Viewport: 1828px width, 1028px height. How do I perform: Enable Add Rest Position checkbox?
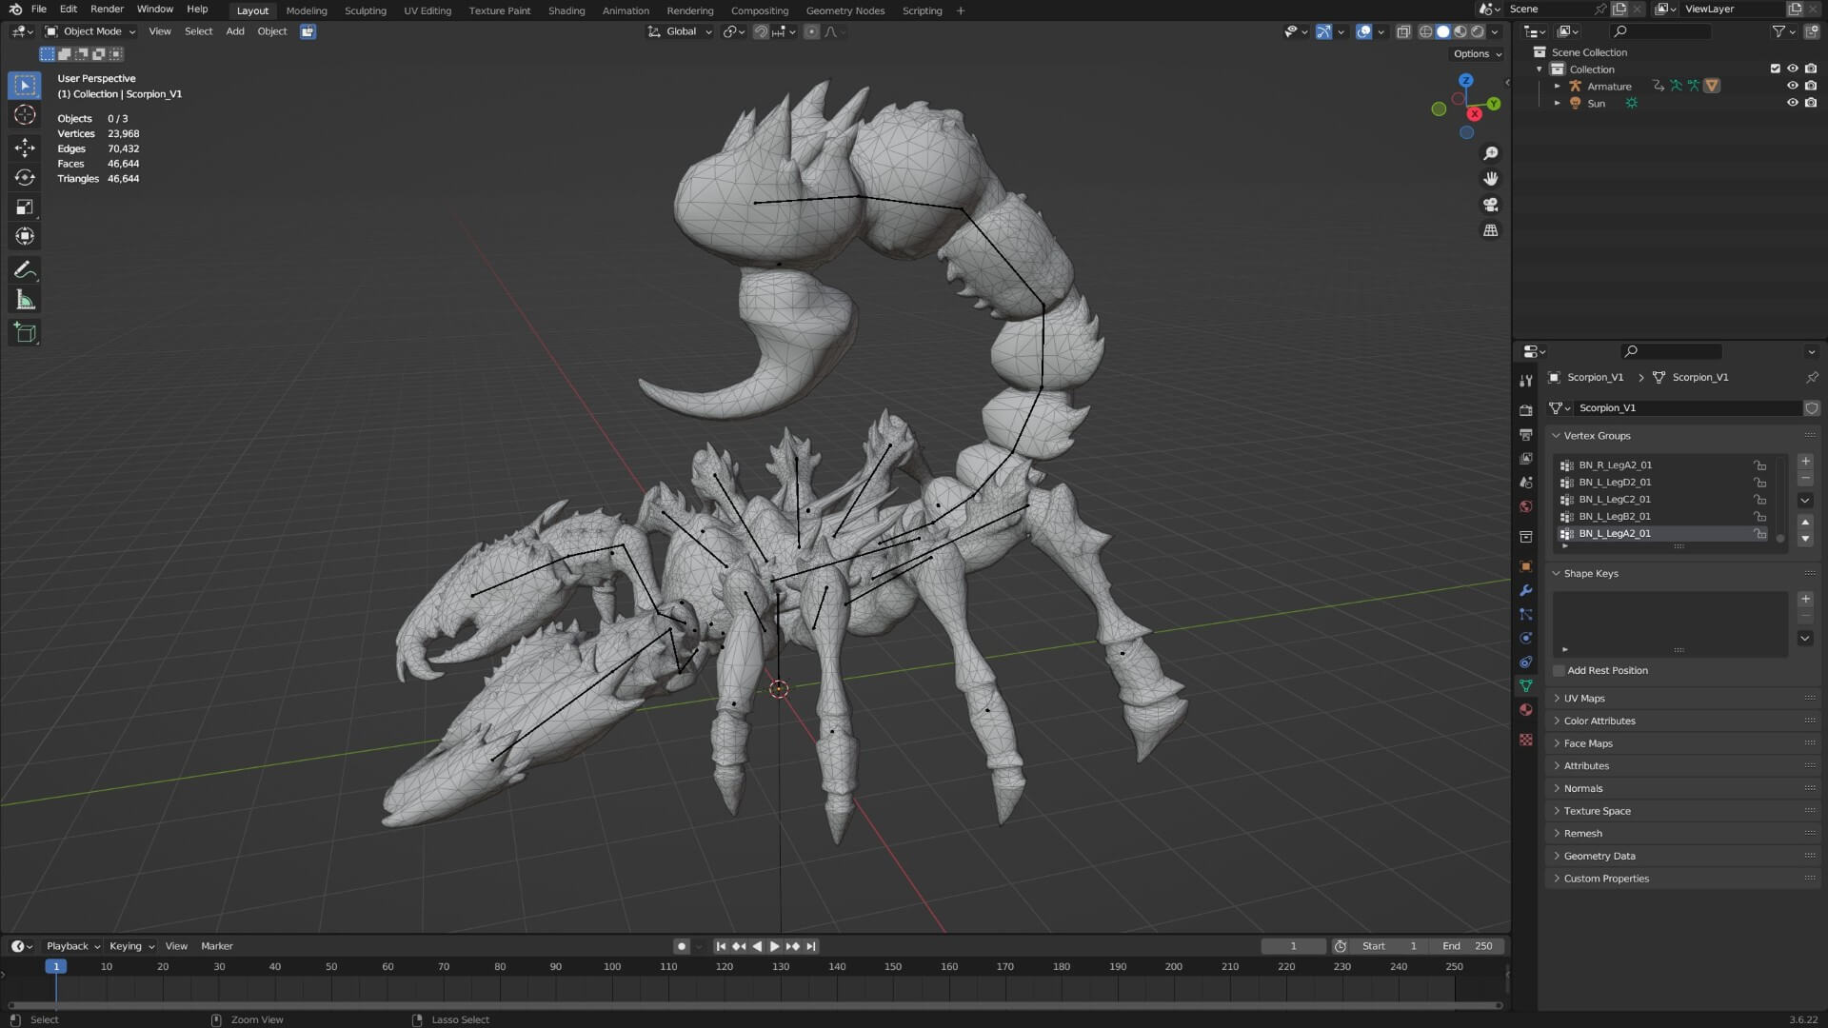click(1560, 671)
